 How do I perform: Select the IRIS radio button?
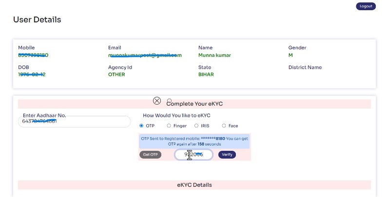click(x=196, y=126)
